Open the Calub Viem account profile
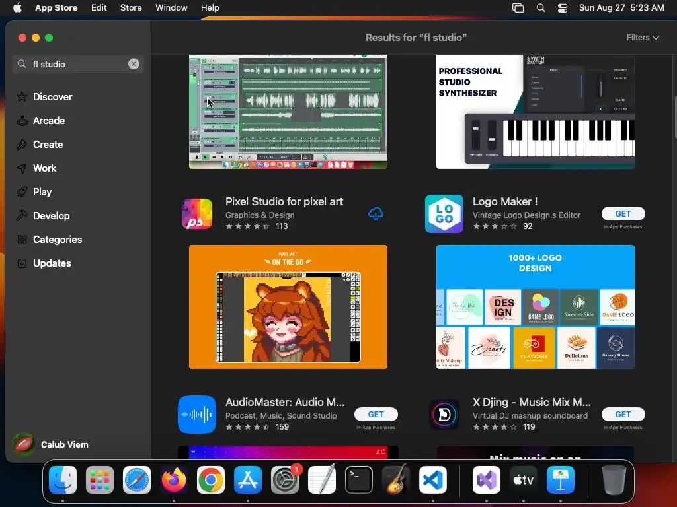Screen dimensions: 677x507 click(x=51, y=444)
